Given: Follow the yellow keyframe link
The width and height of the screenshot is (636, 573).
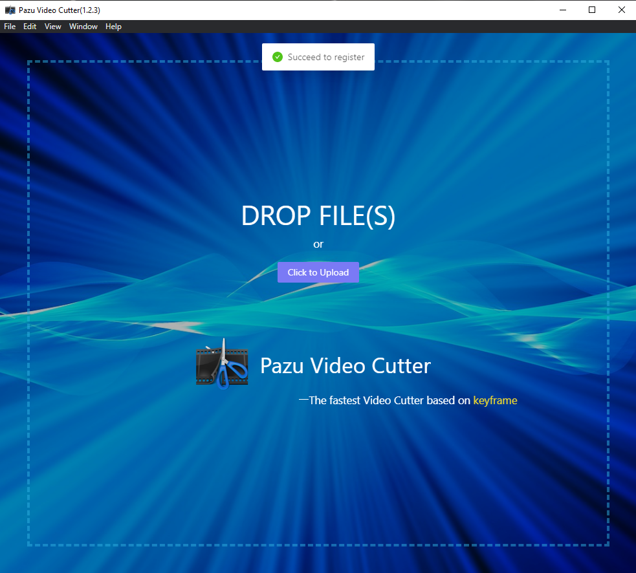Looking at the screenshot, I should (x=495, y=400).
